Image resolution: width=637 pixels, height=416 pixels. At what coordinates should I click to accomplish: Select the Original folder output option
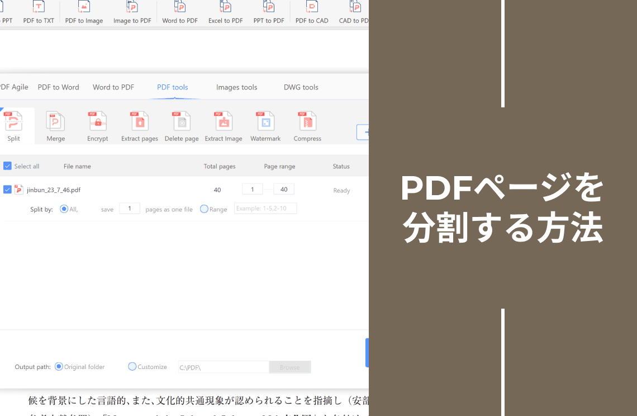pos(58,366)
